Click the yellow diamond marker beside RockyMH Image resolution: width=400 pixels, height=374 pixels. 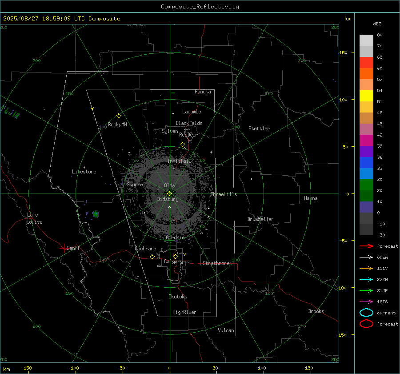coord(119,116)
